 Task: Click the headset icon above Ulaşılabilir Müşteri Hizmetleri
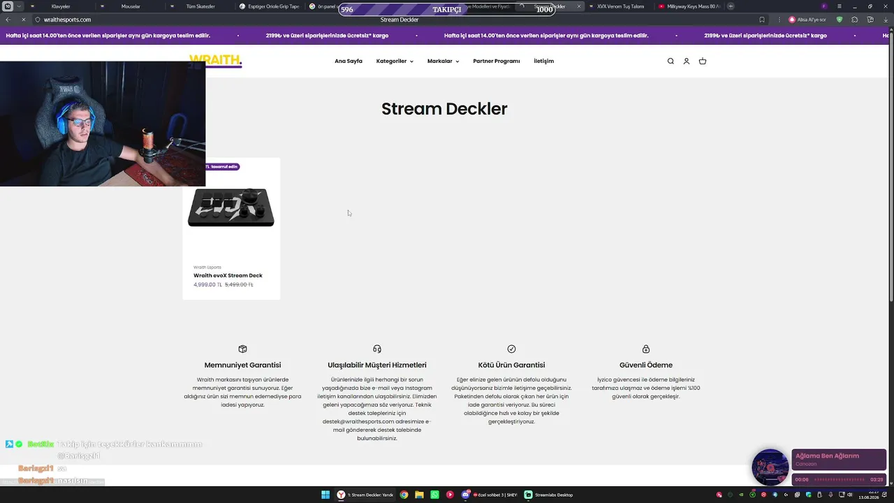377,349
